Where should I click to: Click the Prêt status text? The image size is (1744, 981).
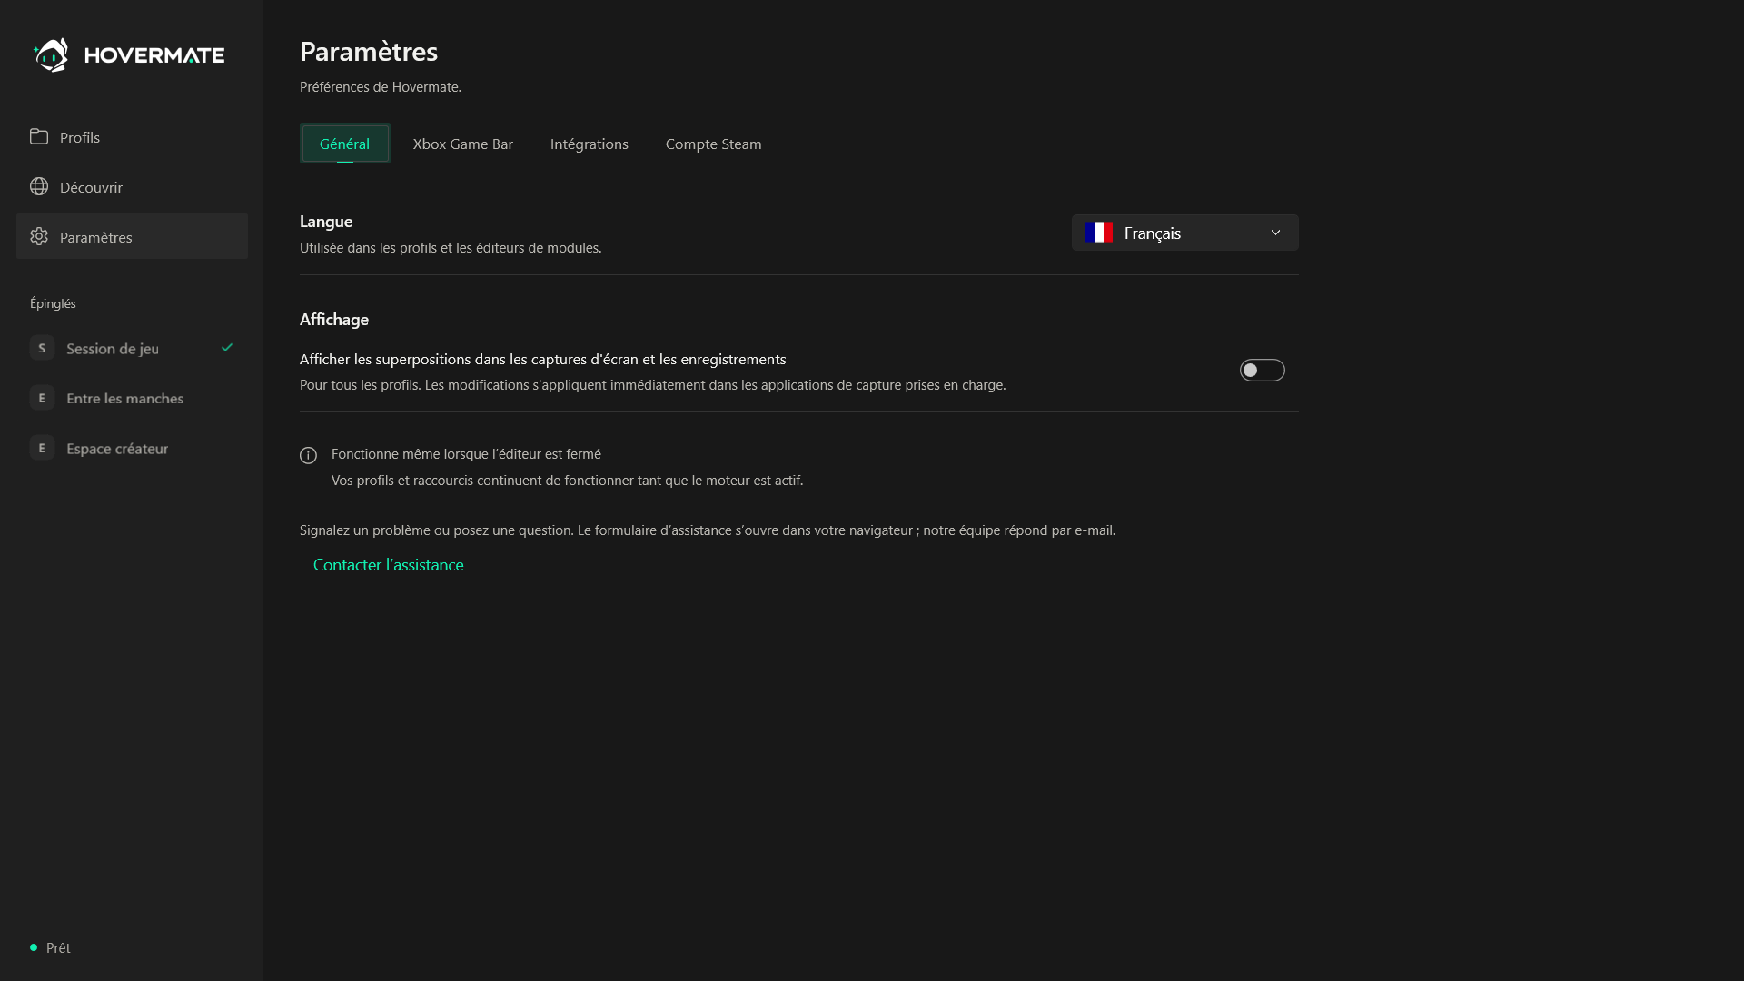coord(58,947)
